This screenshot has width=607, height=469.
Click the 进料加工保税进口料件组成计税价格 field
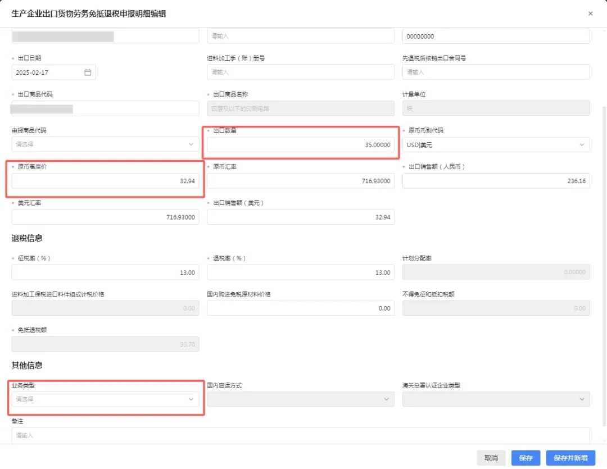[x=105, y=308]
